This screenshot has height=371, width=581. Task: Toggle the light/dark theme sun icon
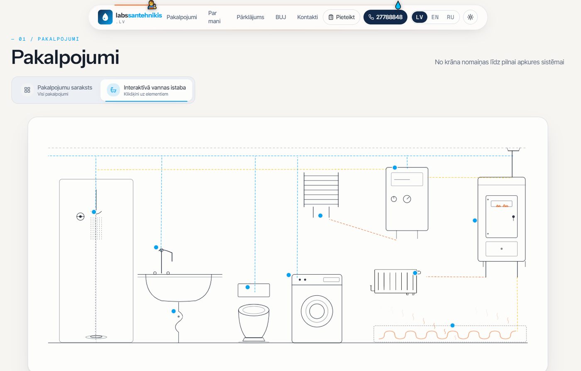point(470,17)
